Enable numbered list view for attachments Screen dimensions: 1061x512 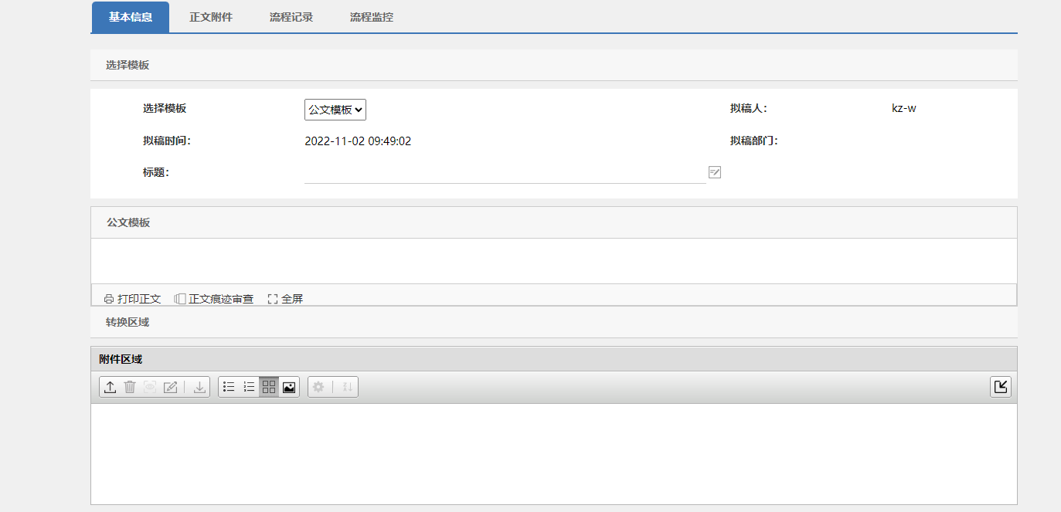(248, 387)
